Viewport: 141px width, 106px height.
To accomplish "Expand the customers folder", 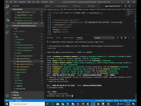I will click(20, 39).
